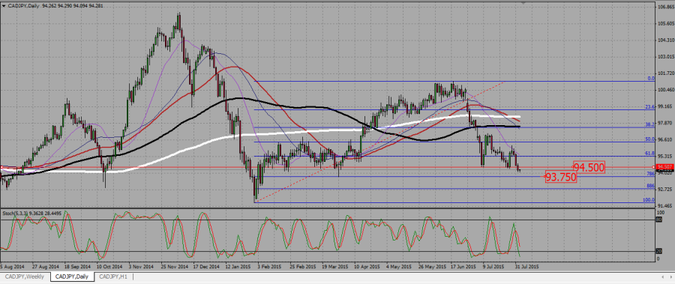Select the CADJPY,Daily tab
This screenshot has height=284, width=675.
click(71, 277)
